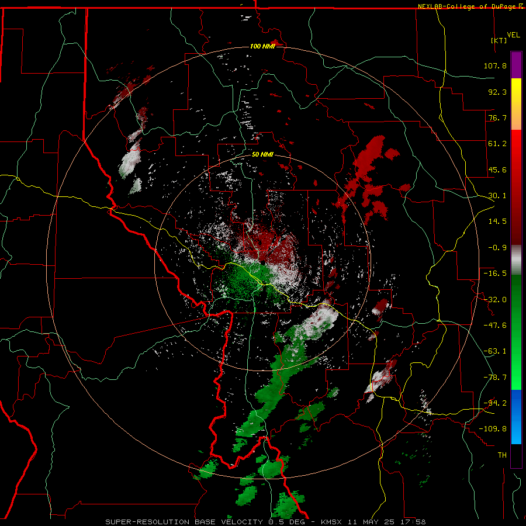Click the 14.5 velocity scale value

pyautogui.click(x=497, y=222)
